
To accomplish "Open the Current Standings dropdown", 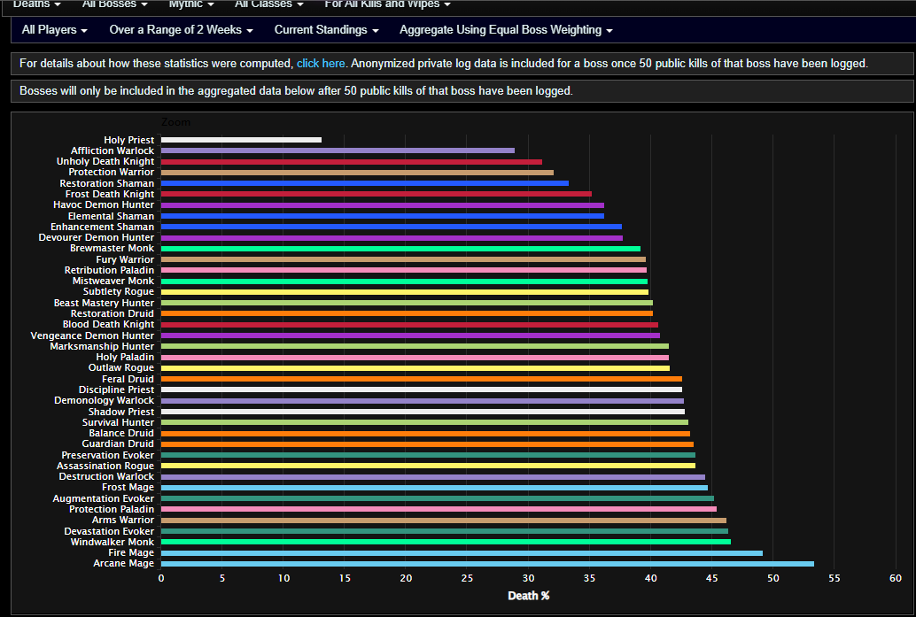I will 326,30.
